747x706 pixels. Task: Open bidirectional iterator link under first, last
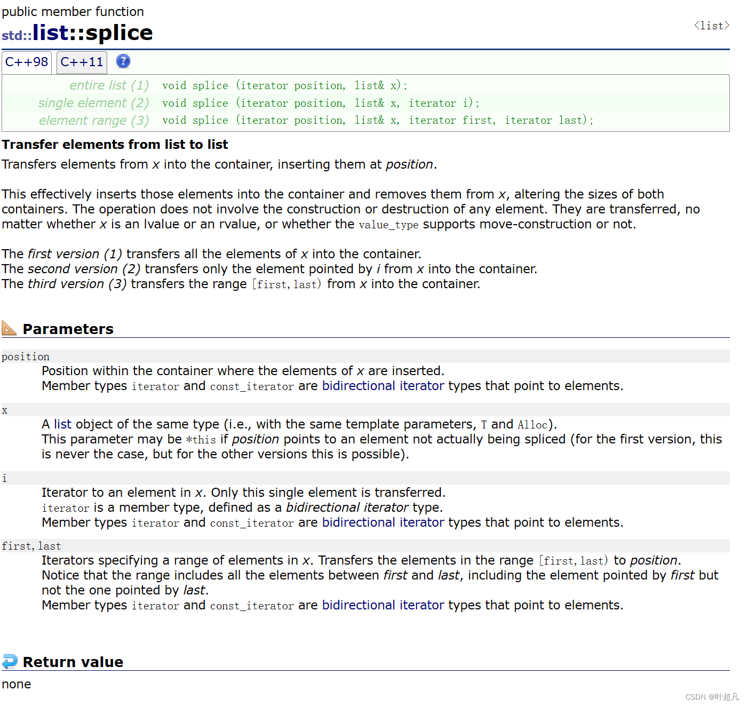coord(383,605)
